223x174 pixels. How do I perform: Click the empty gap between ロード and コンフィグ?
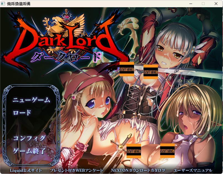click(29, 125)
